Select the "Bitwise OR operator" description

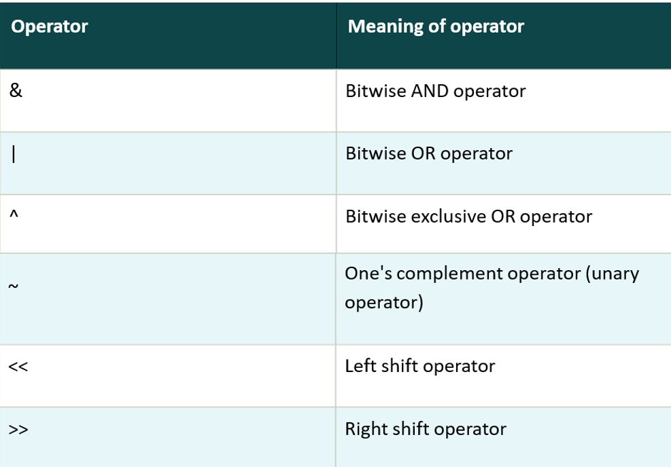(x=428, y=153)
